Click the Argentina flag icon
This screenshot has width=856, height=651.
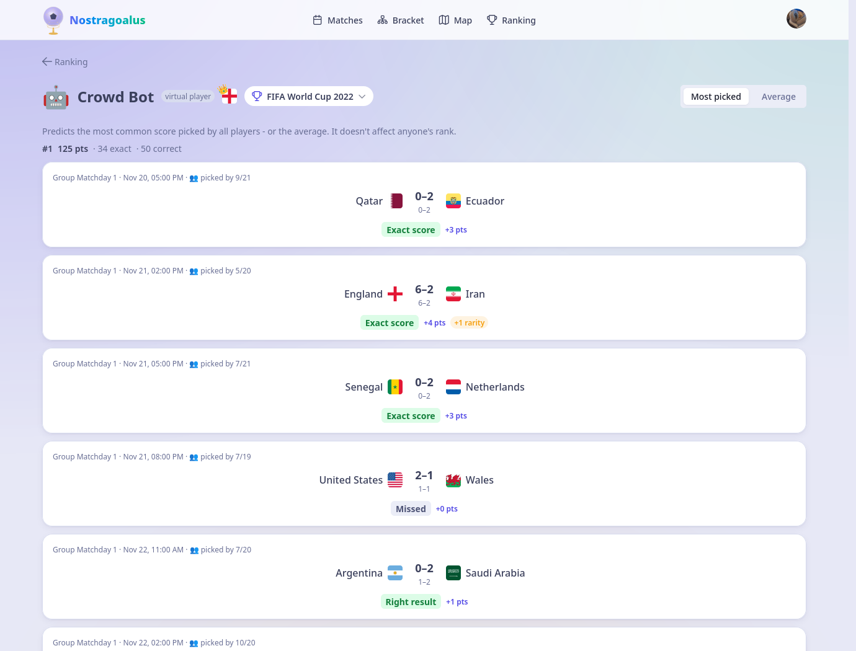[395, 573]
